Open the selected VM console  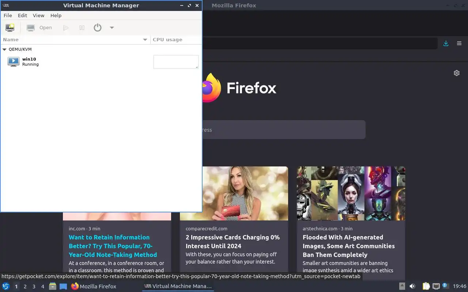(39, 27)
